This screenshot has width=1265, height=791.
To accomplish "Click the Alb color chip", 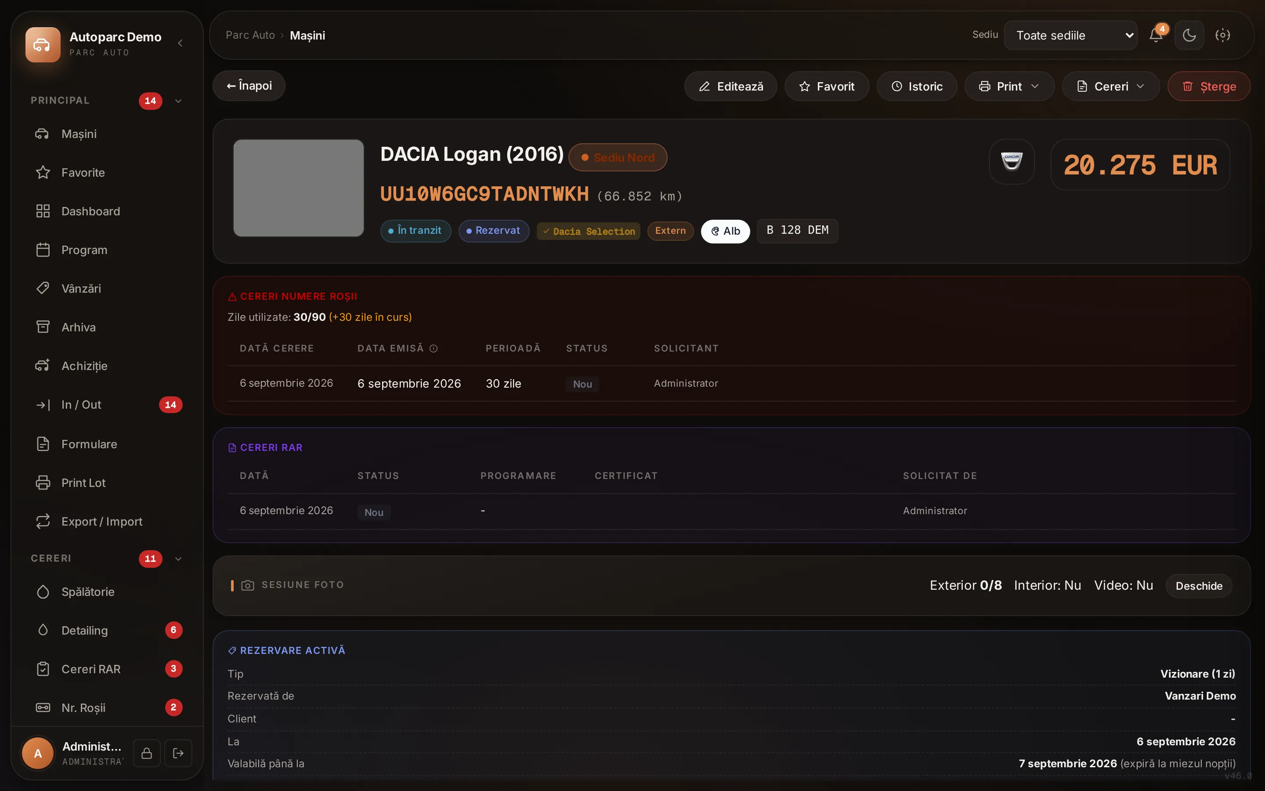I will [x=725, y=231].
